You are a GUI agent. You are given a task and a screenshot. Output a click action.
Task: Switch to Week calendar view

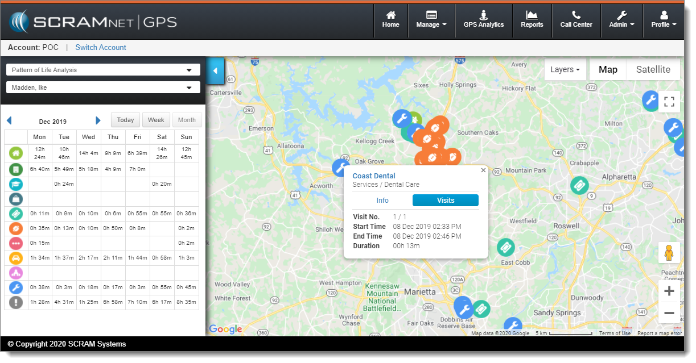click(156, 120)
